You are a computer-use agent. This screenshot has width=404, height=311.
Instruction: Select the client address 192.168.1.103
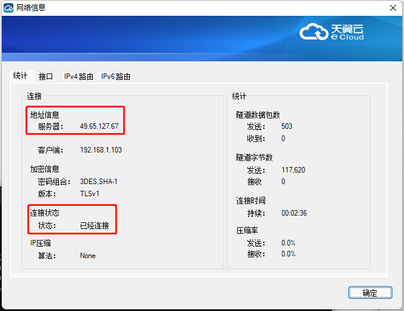101,150
